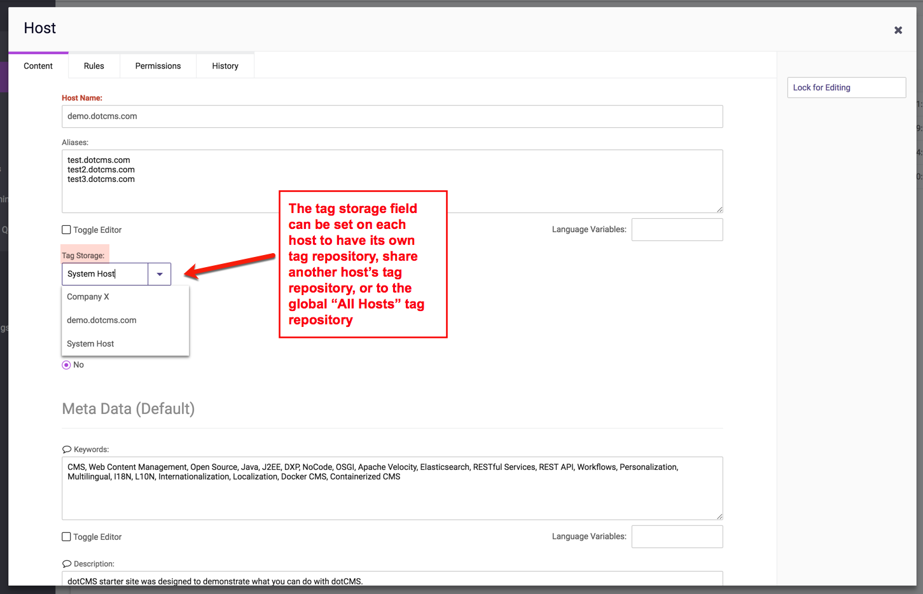
Task: Focus the Language Variables field beside Aliases
Action: [x=677, y=230]
